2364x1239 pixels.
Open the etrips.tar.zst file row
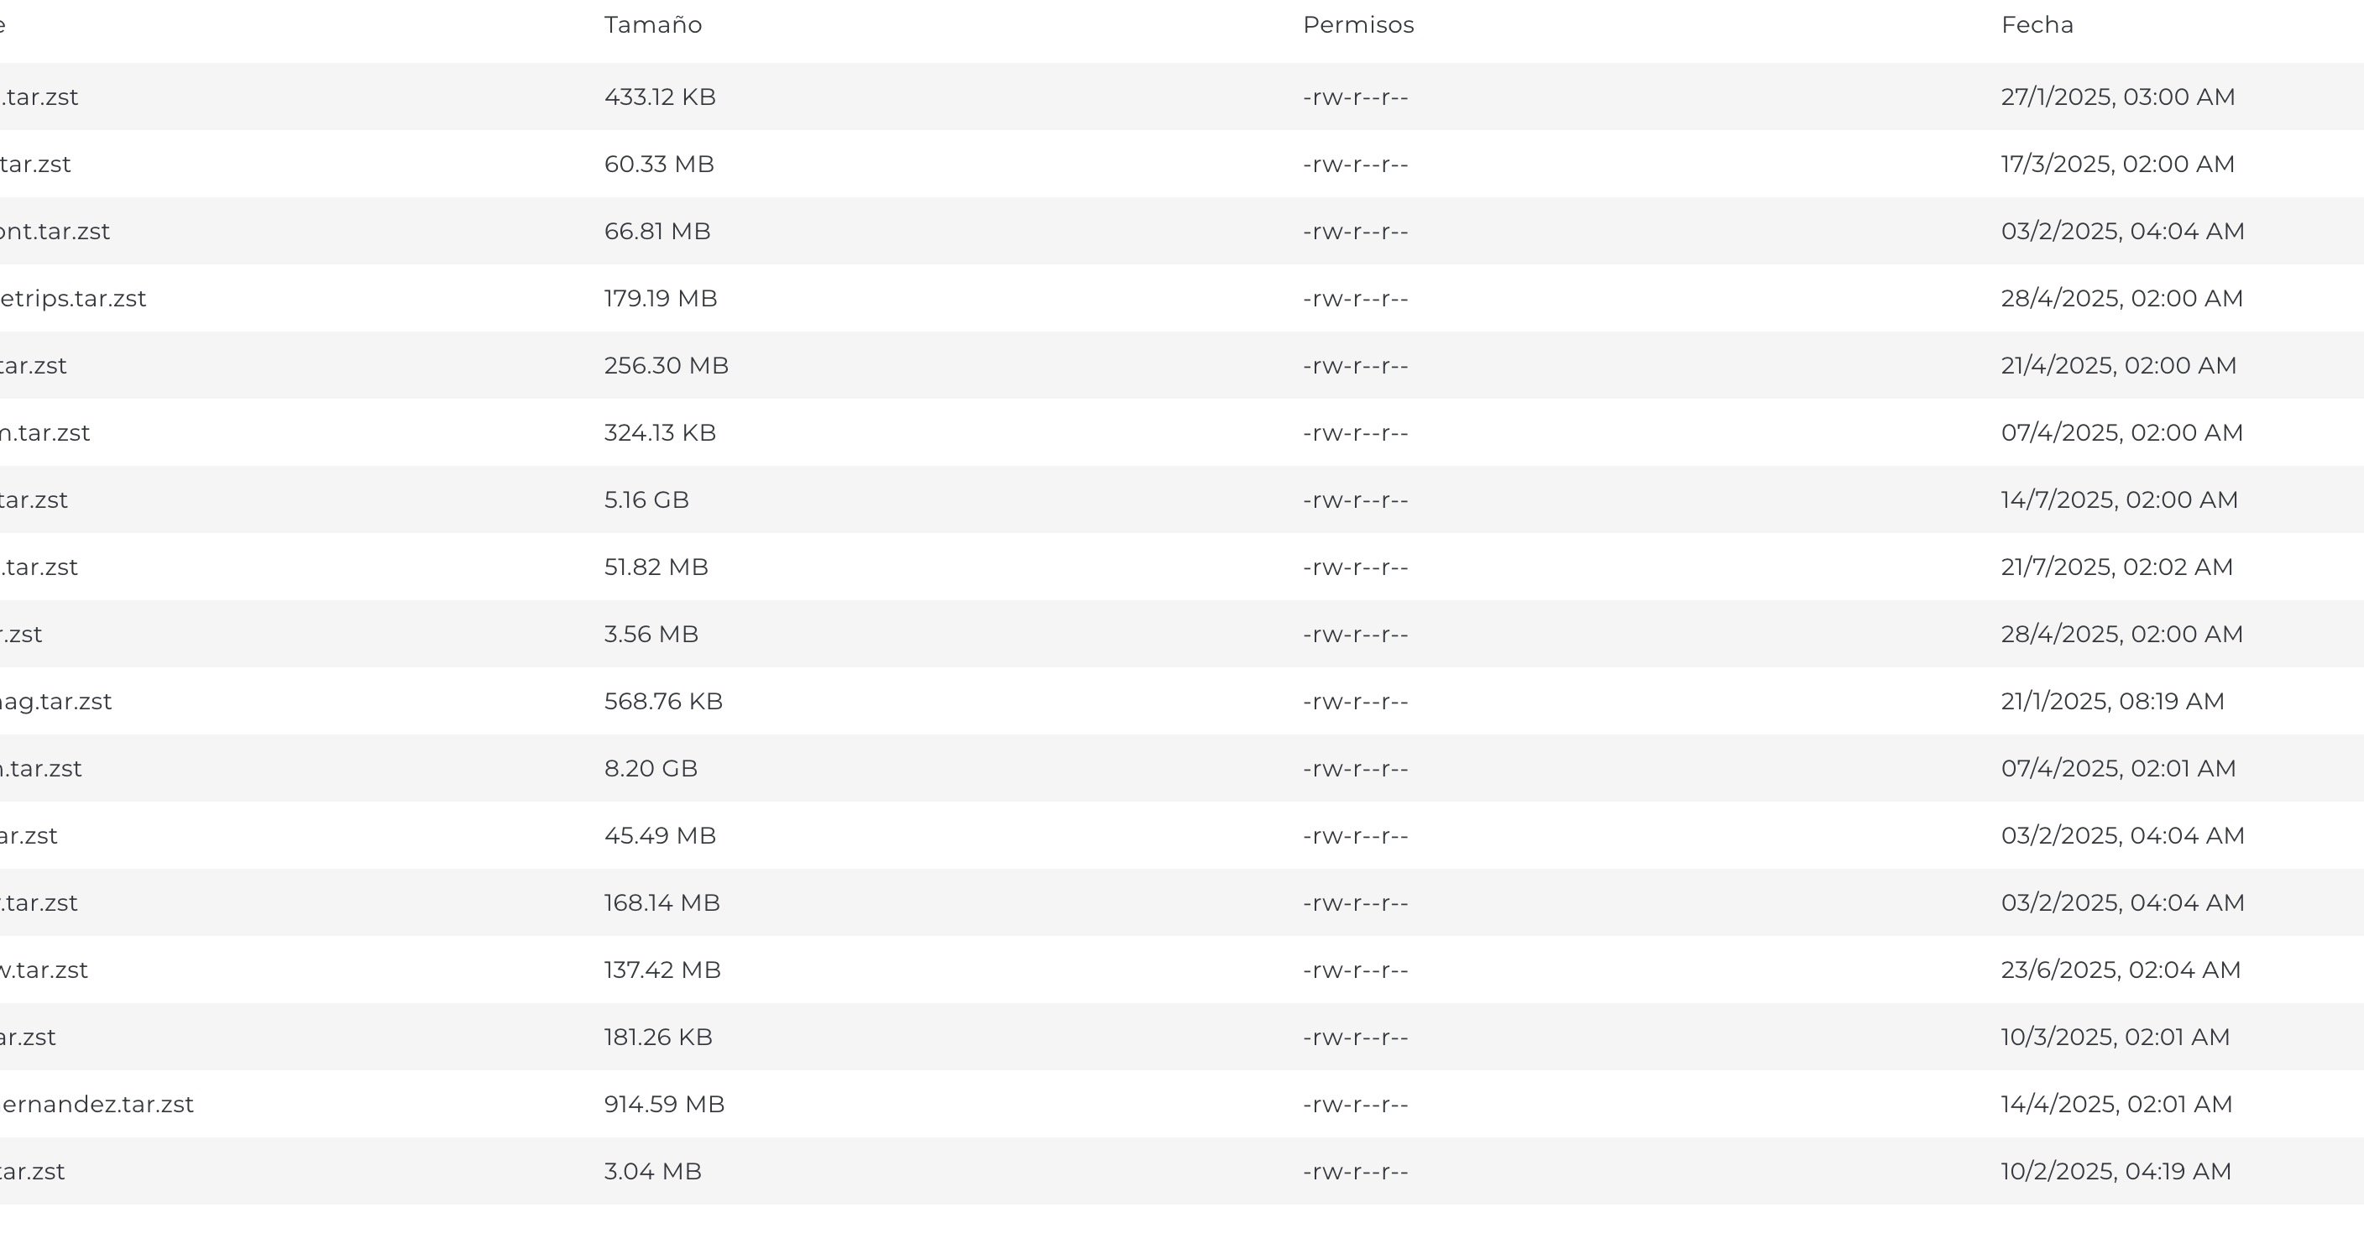pos(1182,298)
